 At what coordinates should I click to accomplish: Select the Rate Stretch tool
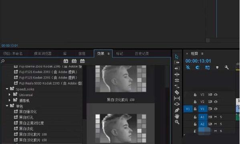[177, 87]
